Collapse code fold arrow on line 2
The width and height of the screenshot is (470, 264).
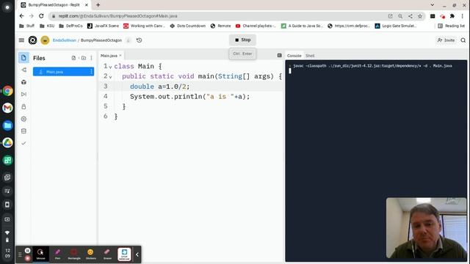(111, 77)
